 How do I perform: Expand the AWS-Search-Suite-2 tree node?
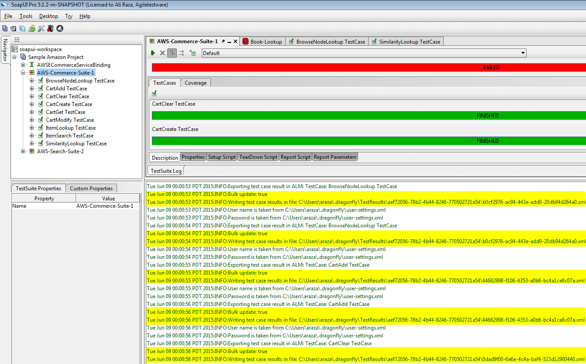pos(23,151)
